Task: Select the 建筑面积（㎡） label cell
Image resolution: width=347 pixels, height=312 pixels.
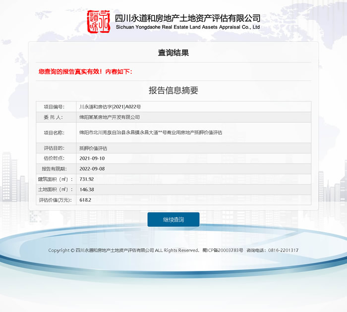Action: (56, 179)
